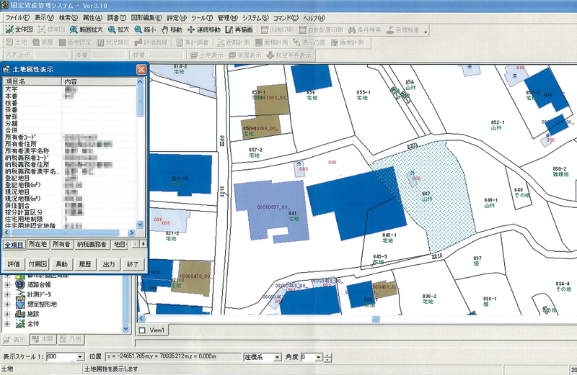The height and width of the screenshot is (375, 577).
Task: Click the 航空写真表示 aerial photo icon
Action: pyautogui.click(x=289, y=55)
